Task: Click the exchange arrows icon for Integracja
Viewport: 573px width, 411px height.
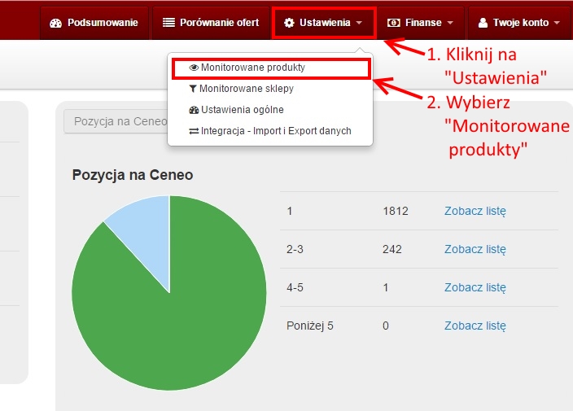Action: [194, 131]
